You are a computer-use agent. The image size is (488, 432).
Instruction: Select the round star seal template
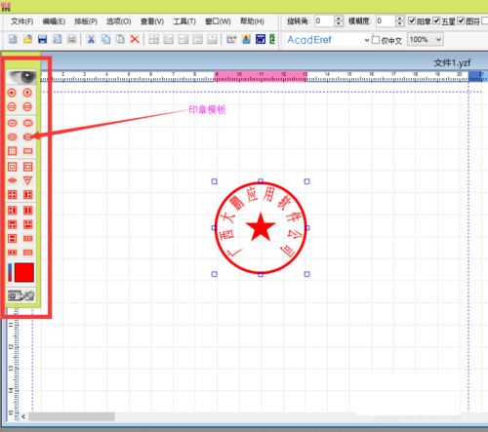pos(12,93)
